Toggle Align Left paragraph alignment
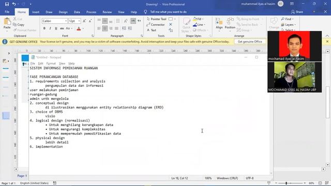 pyautogui.click(x=99, y=28)
